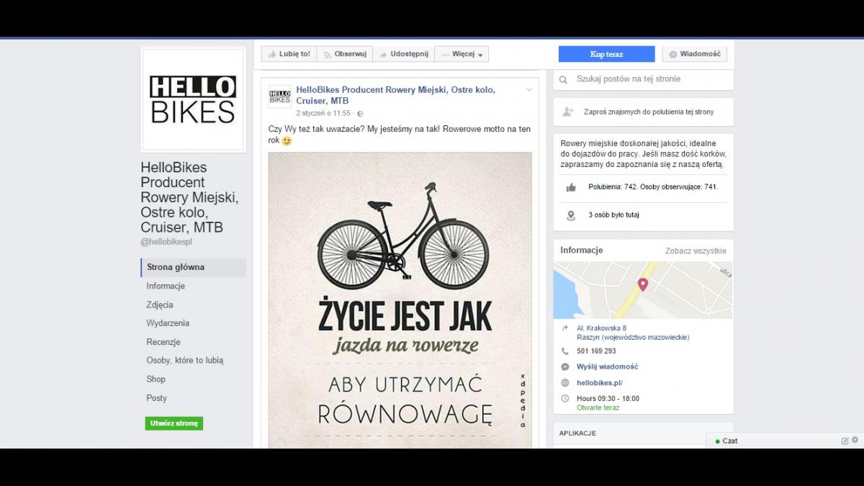Open Osoby, które to lubią in the sidebar
The height and width of the screenshot is (486, 864).
click(x=185, y=361)
